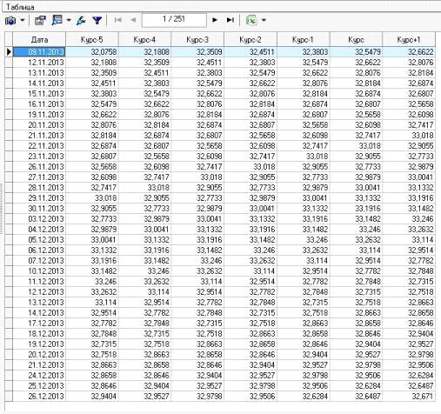
Task: Click Курс+1 value 32,671 in last row
Action: point(409,397)
